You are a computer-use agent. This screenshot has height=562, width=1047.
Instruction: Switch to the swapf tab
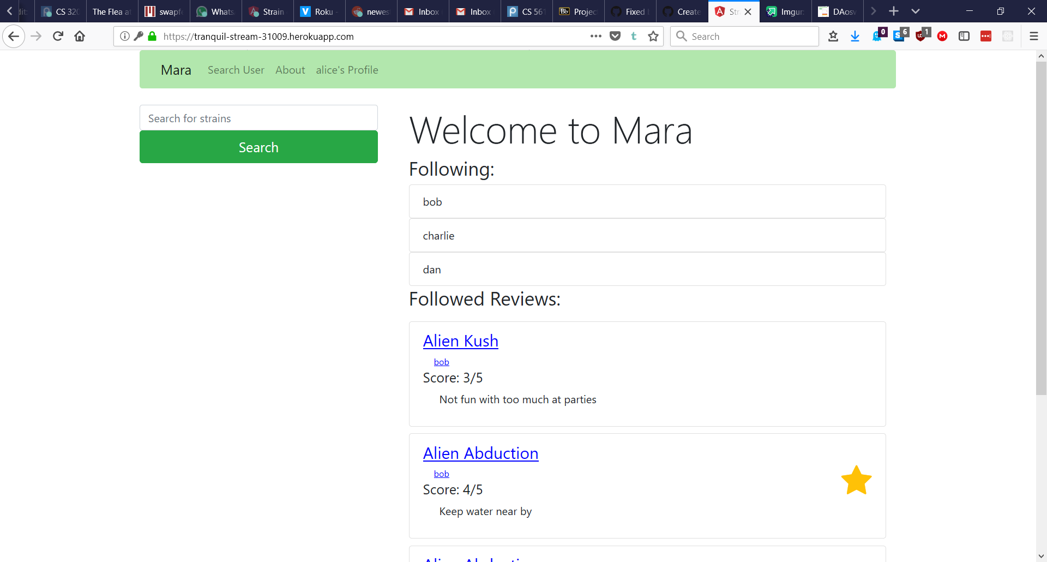click(164, 11)
